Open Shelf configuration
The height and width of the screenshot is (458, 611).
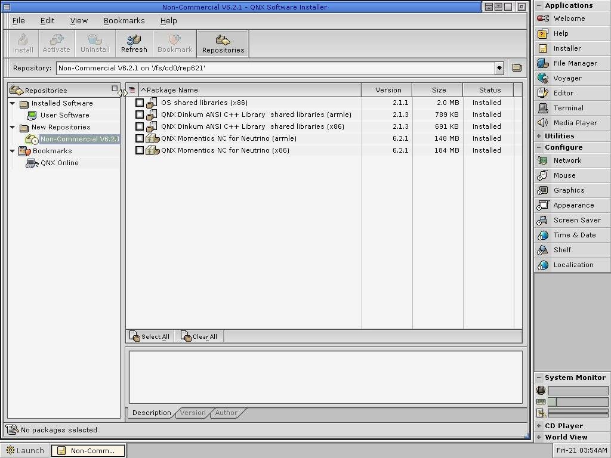pos(571,250)
